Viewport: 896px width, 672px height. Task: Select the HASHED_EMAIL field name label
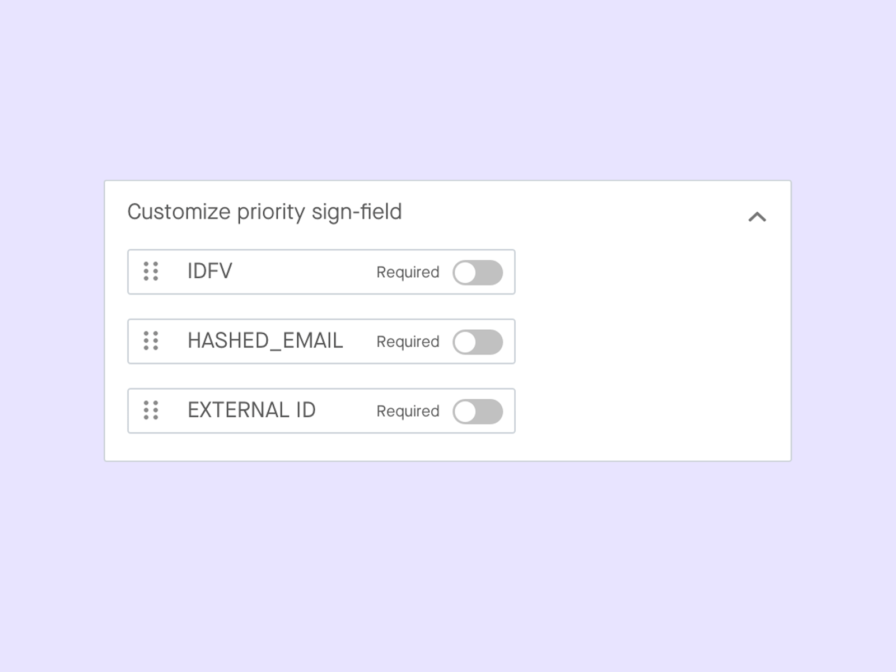coord(265,341)
